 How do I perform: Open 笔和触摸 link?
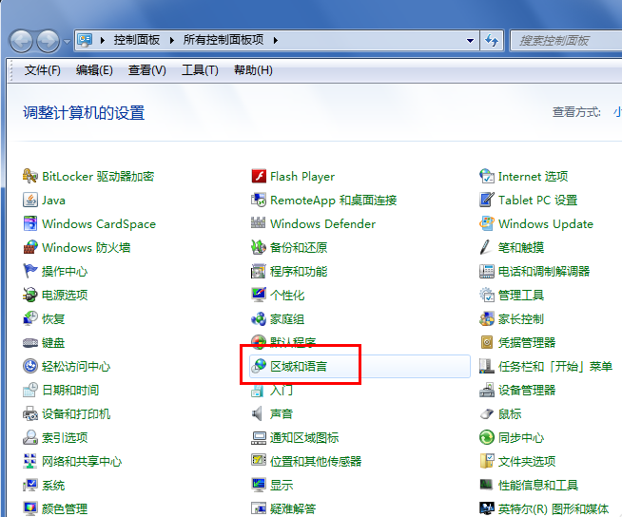(521, 248)
